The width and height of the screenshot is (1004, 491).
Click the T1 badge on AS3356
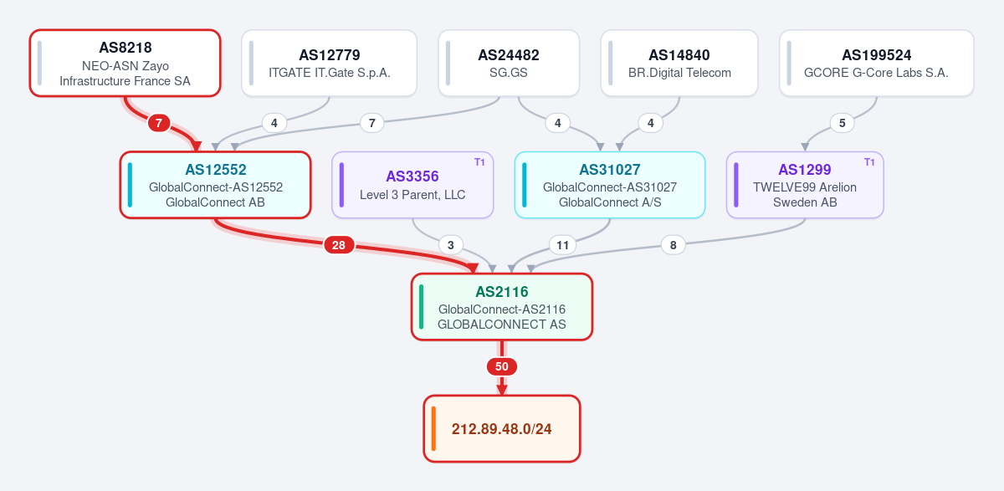479,162
